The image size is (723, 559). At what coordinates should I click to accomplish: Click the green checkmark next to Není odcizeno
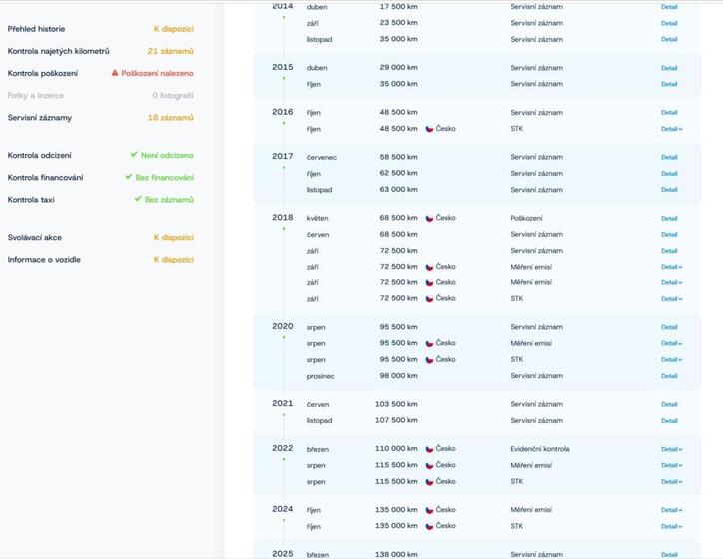134,155
